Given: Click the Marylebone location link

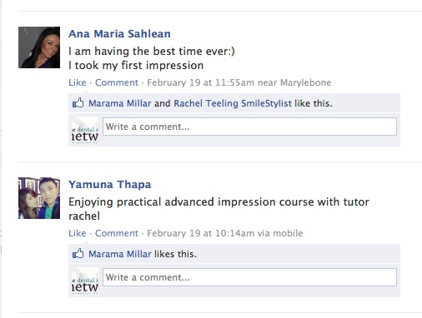Looking at the screenshot, I should coord(305,82).
